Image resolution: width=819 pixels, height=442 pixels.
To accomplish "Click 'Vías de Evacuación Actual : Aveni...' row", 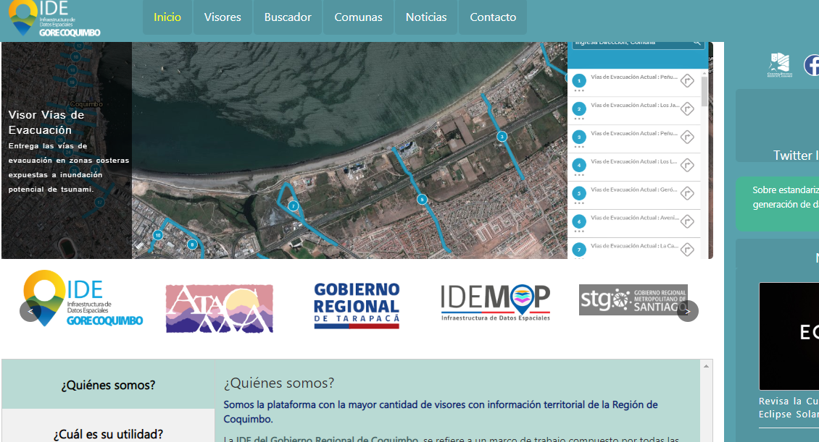I will (634, 223).
